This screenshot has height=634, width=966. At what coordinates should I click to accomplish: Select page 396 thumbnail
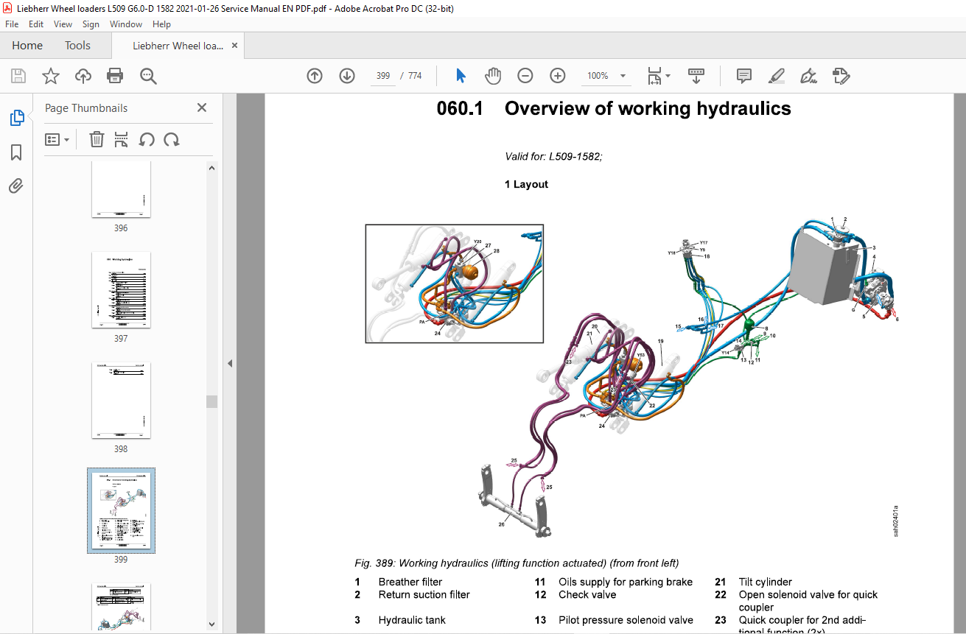121,189
